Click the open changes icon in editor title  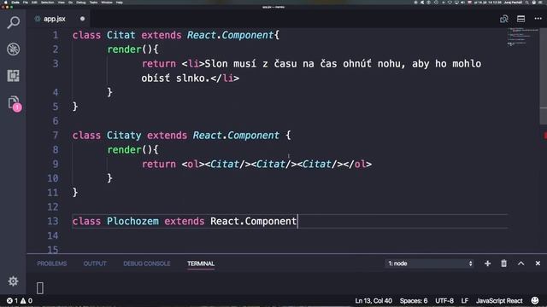click(503, 19)
